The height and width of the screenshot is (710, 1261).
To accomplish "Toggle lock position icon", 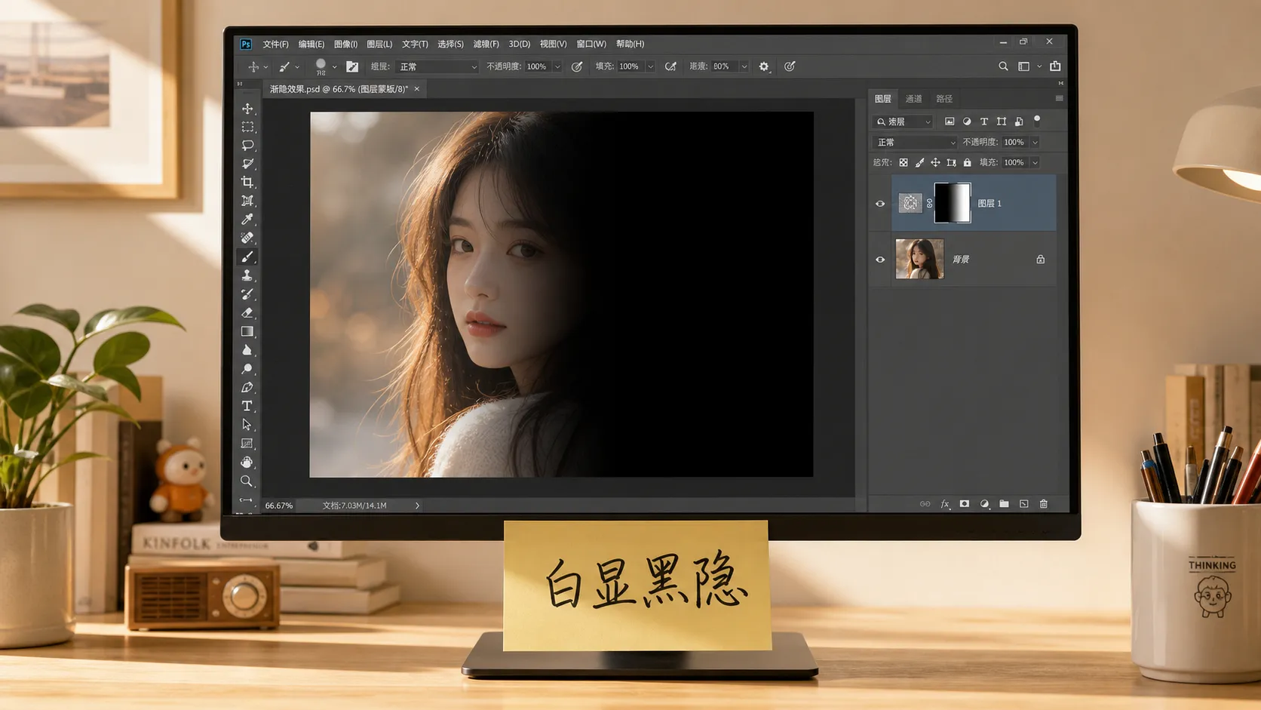I will (935, 162).
